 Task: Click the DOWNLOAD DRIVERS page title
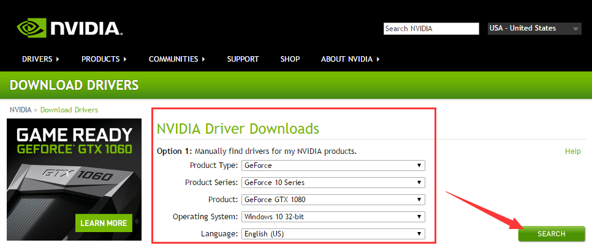coord(74,85)
